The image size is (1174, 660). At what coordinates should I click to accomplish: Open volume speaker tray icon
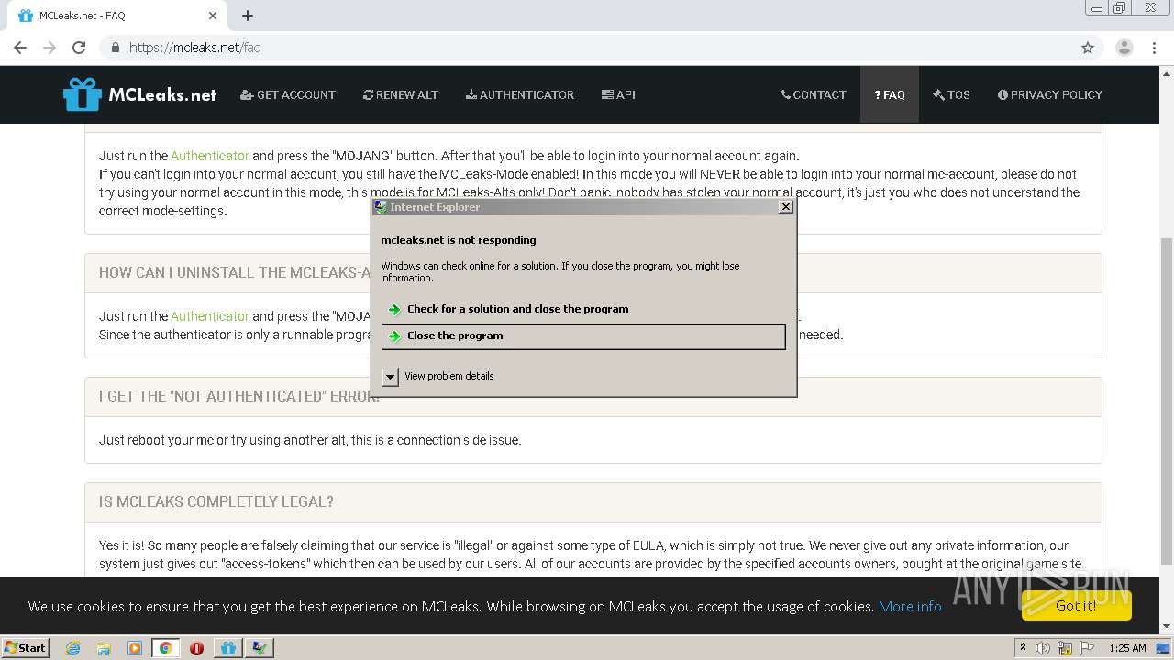tap(1043, 648)
